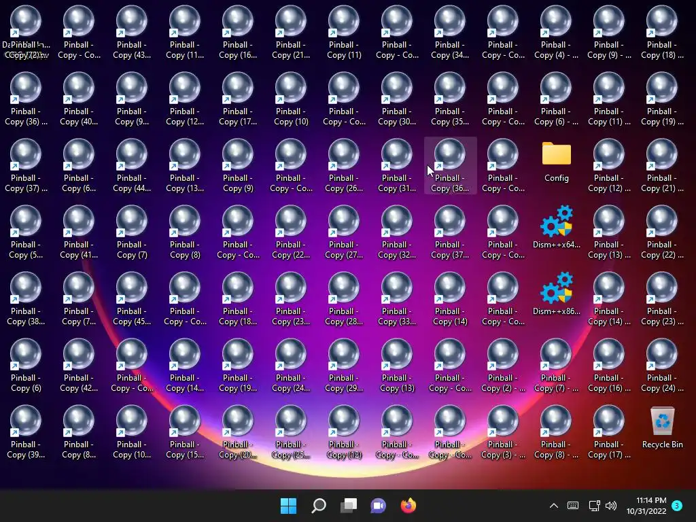Select the Pinball - Copy (43... shortcut
696x522 pixels.
132,33
